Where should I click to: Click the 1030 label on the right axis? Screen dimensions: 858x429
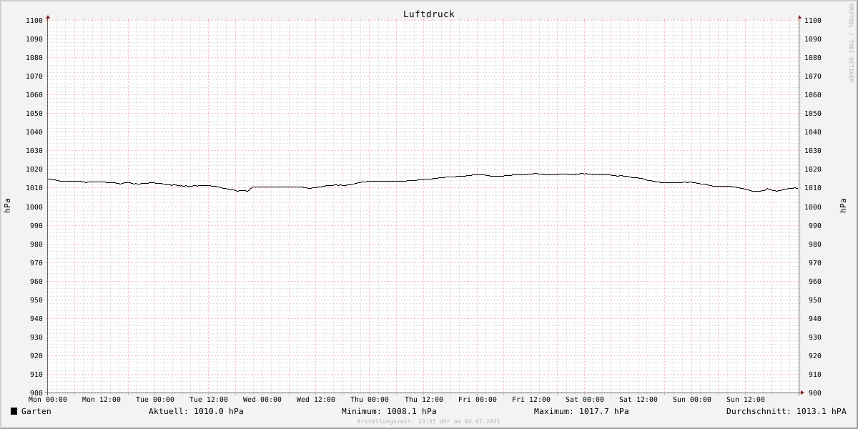click(x=812, y=151)
